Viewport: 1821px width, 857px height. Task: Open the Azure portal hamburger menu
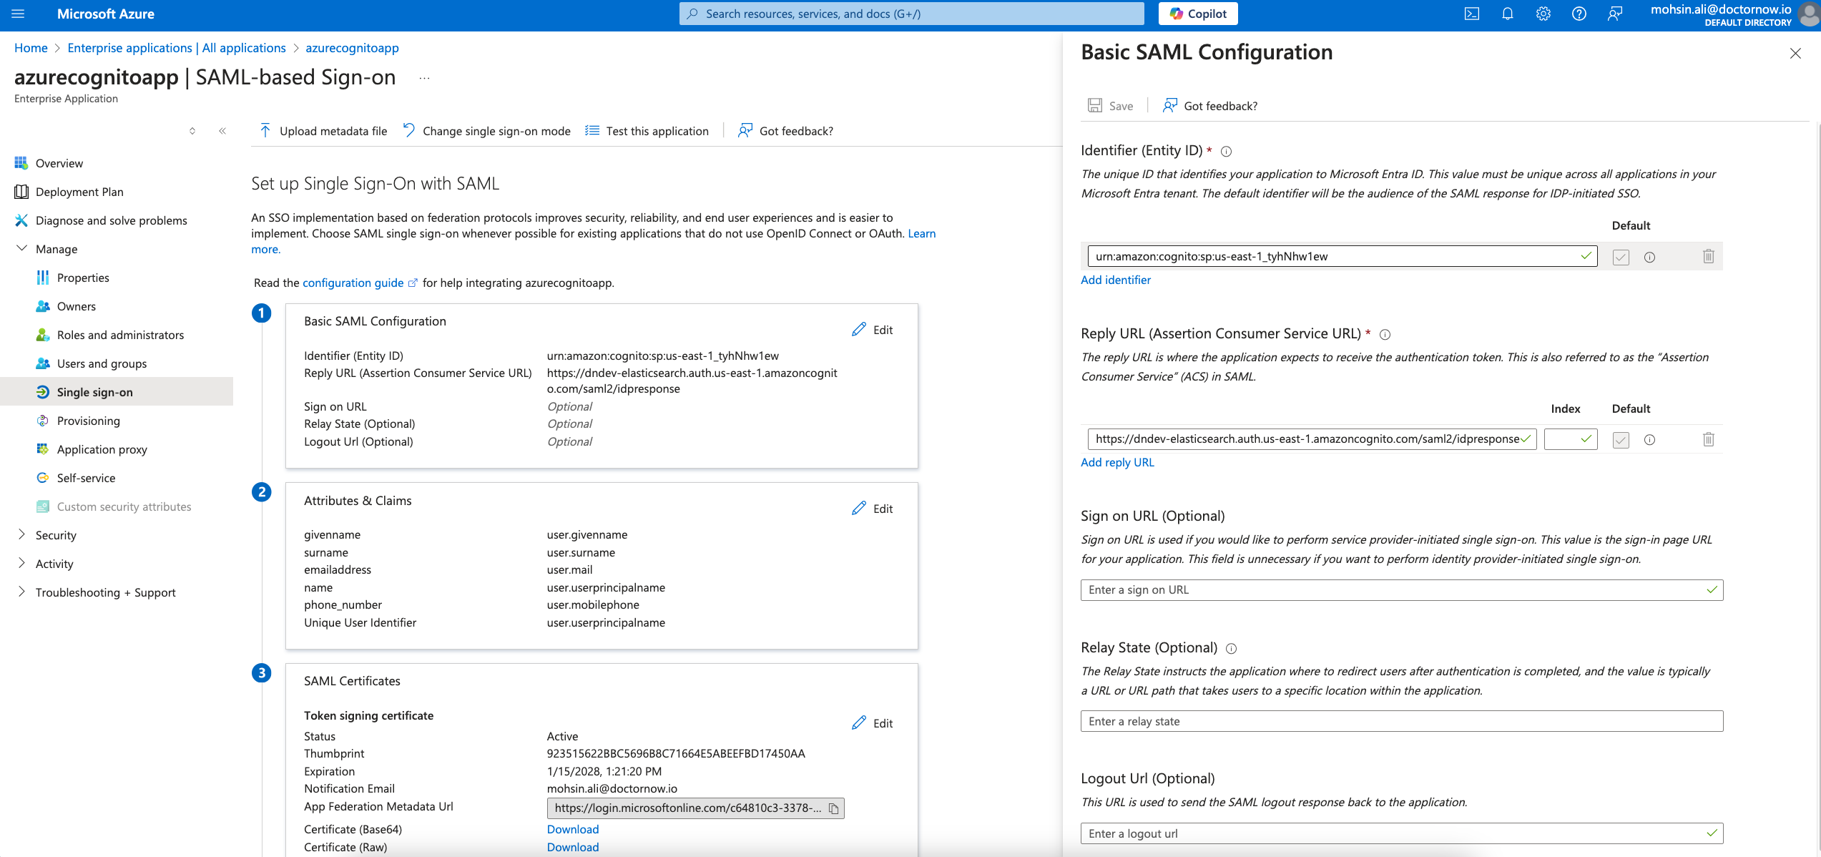click(18, 14)
